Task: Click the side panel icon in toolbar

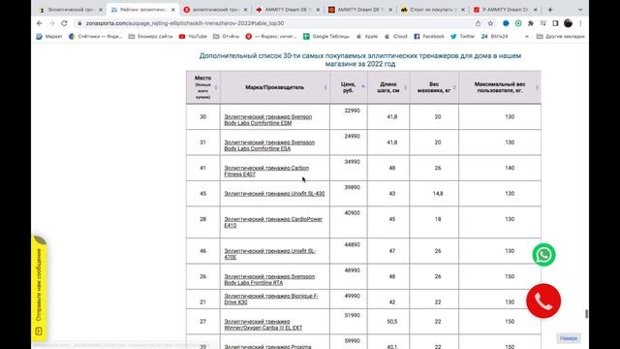Action: [555, 23]
